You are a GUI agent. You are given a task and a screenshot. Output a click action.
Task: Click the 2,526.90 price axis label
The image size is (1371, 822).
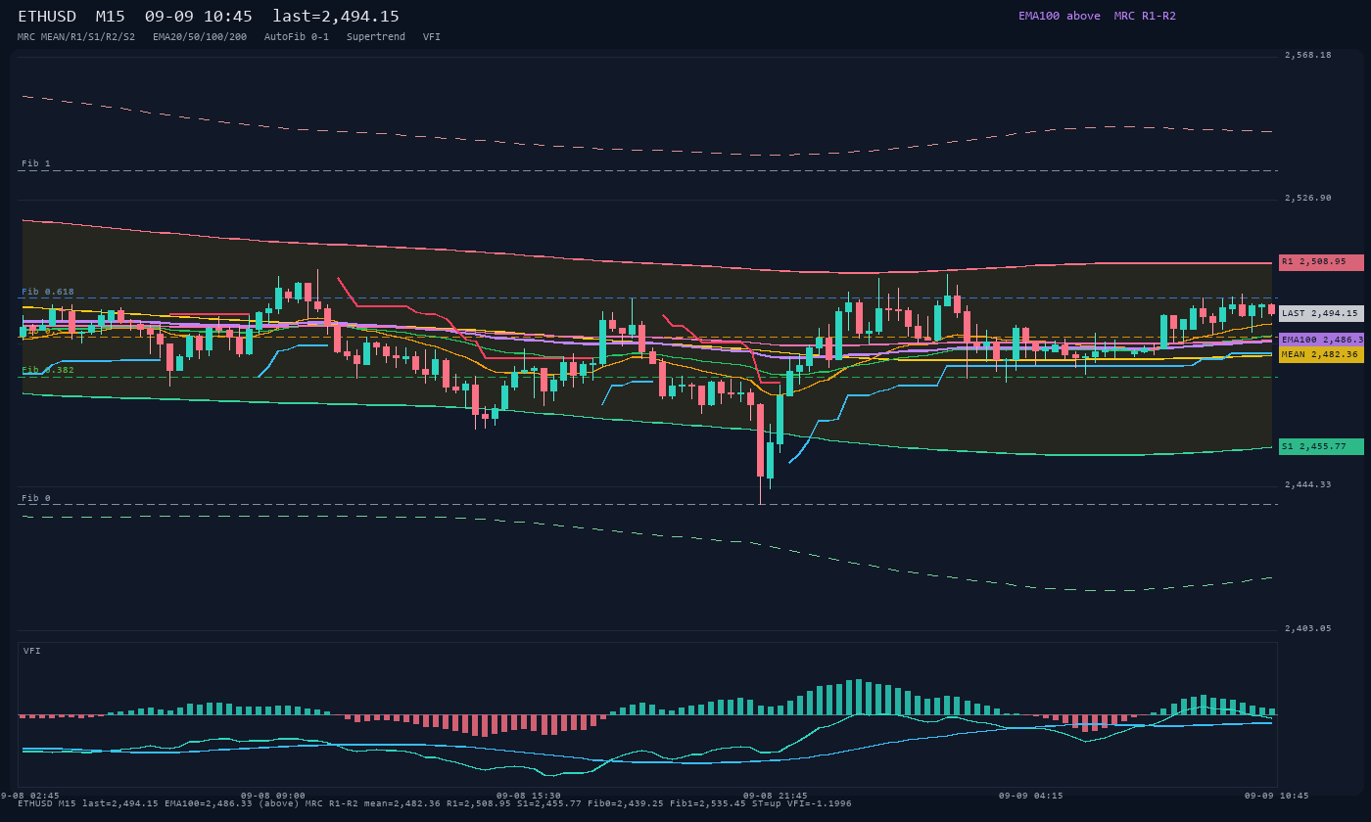[x=1308, y=199]
